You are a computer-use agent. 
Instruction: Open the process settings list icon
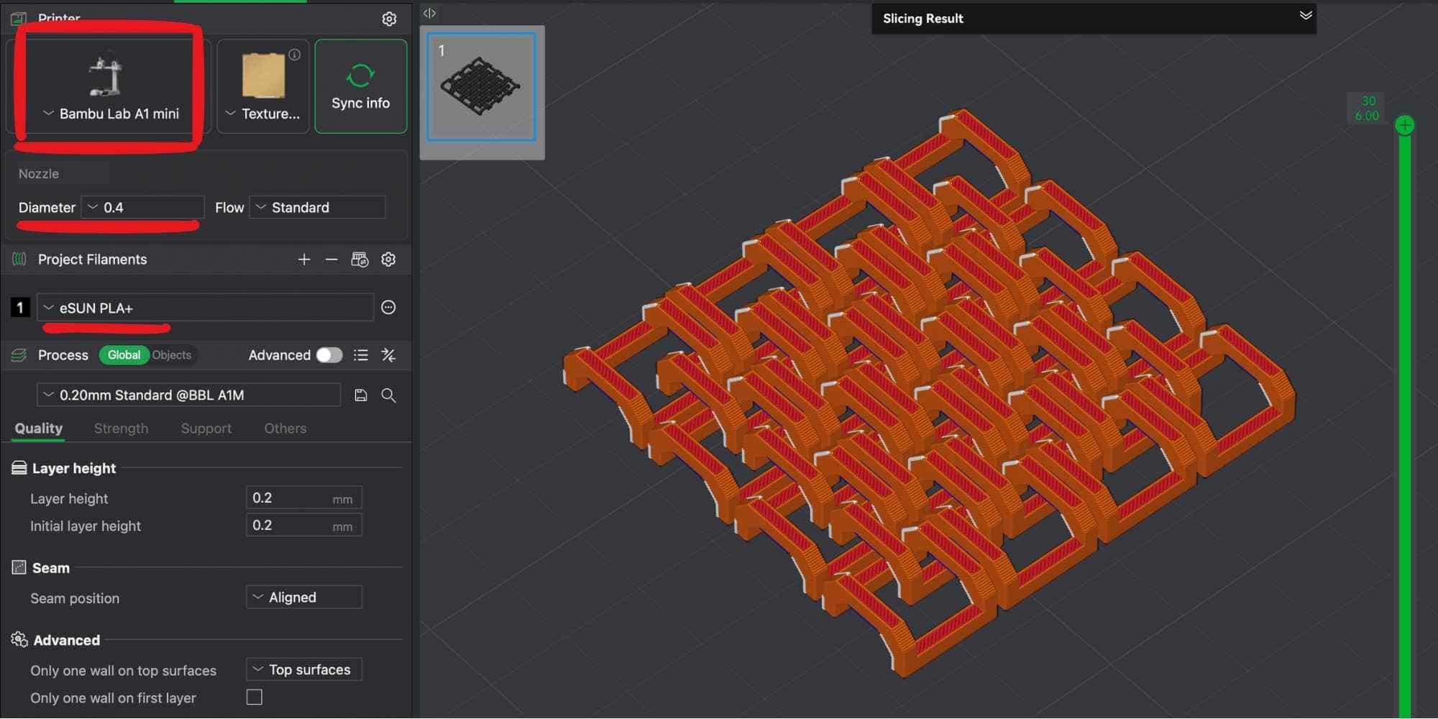click(361, 355)
